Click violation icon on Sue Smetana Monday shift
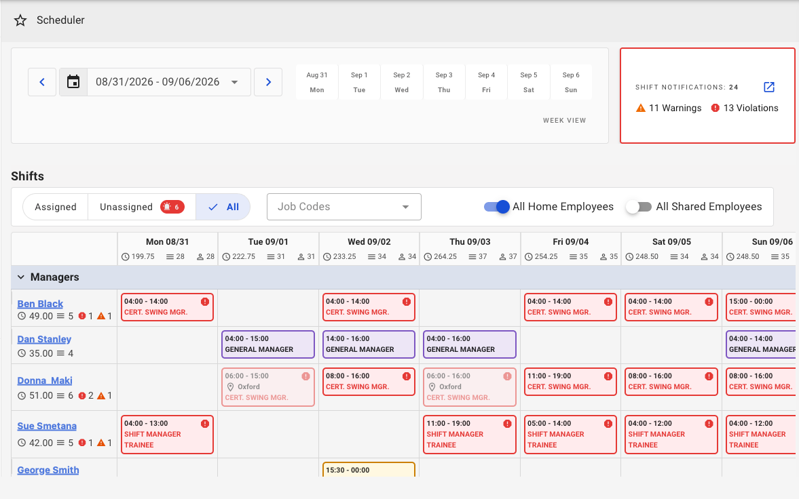The height and width of the screenshot is (499, 799). [205, 424]
